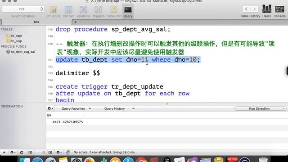The image size is (288, 162).
Task: Click the tb_dept table icon
Action: tap(8, 36)
